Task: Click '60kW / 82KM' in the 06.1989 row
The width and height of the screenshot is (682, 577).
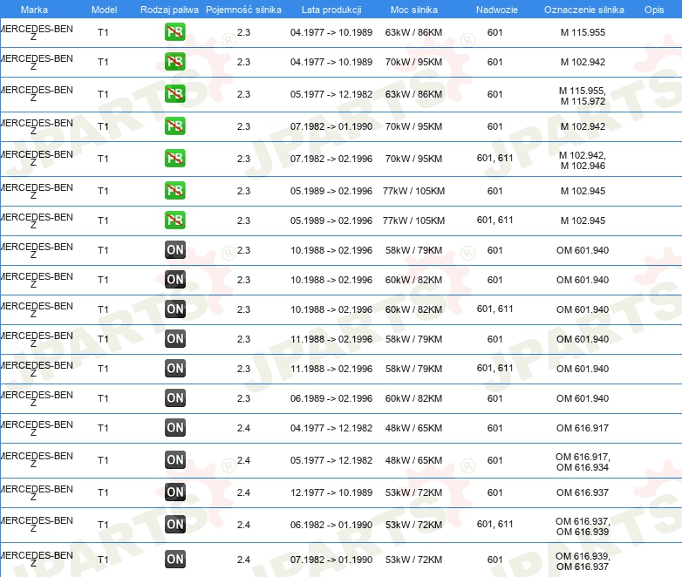Action: coord(413,398)
